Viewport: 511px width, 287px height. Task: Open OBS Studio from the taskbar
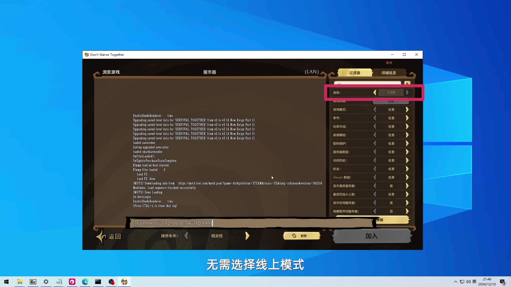pos(111,282)
